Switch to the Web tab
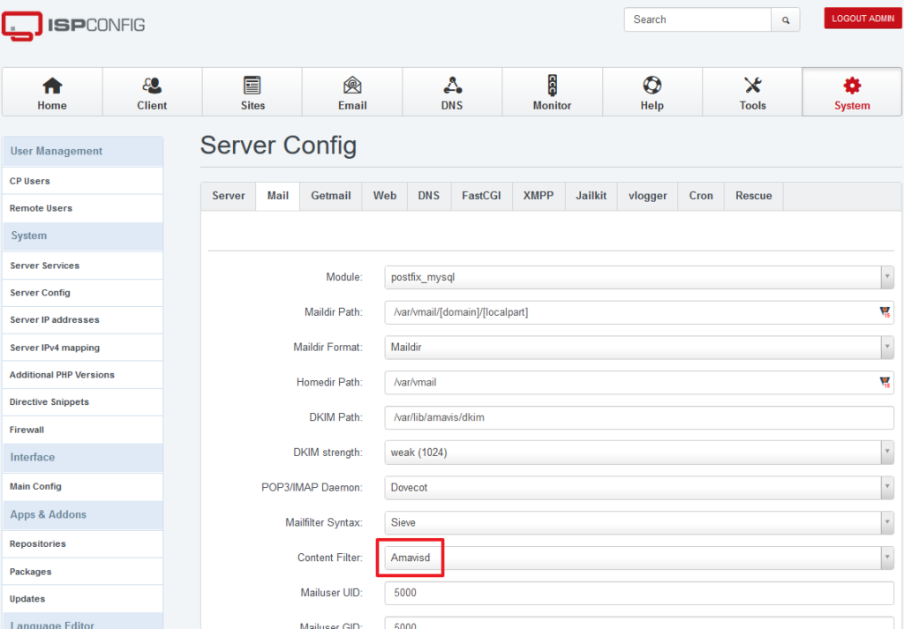This screenshot has height=629, width=904. pyautogui.click(x=385, y=196)
